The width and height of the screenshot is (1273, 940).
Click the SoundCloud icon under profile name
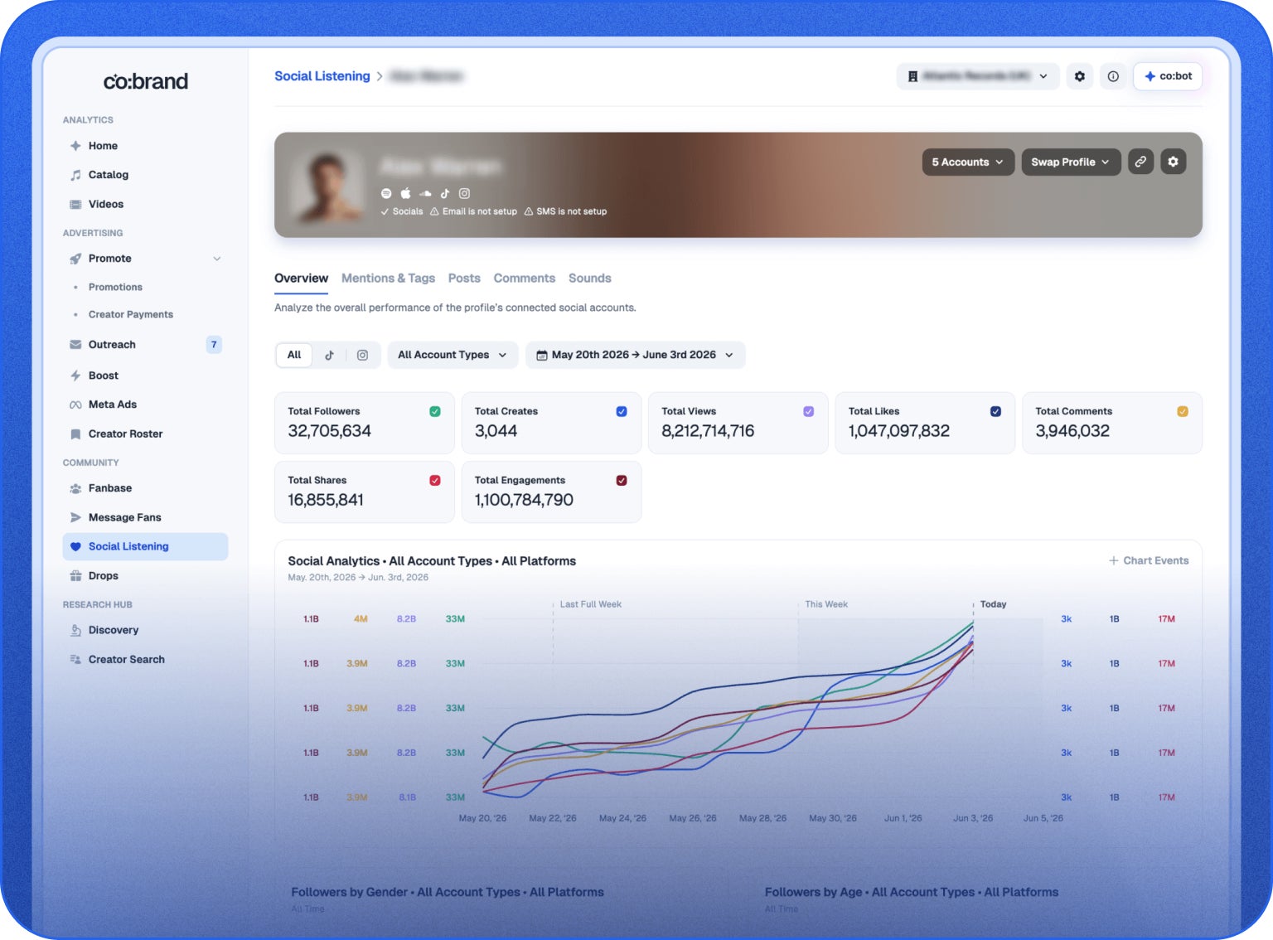(425, 193)
